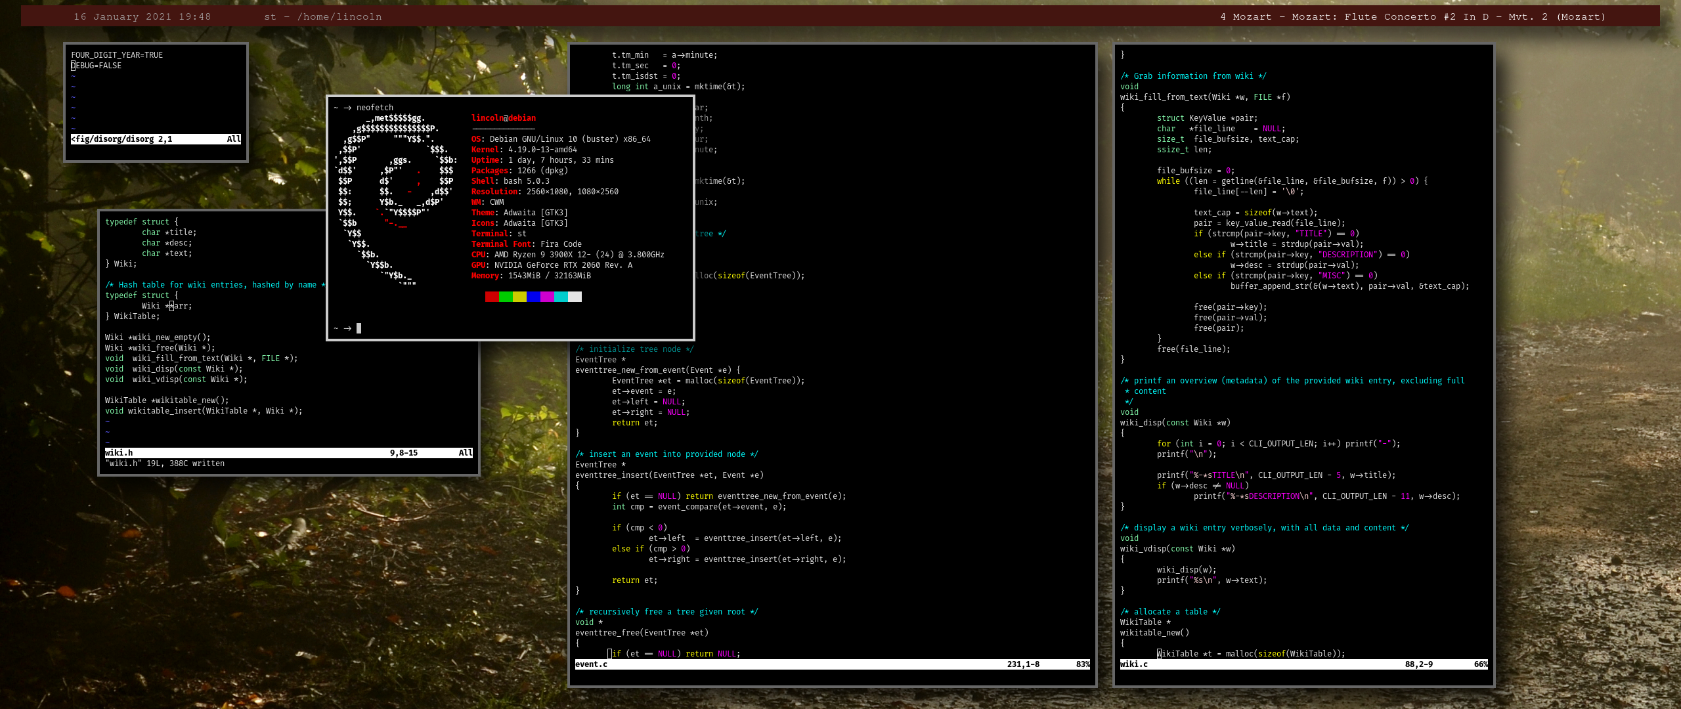
Task: Click the yellow neofetch color block
Action: [519, 297]
